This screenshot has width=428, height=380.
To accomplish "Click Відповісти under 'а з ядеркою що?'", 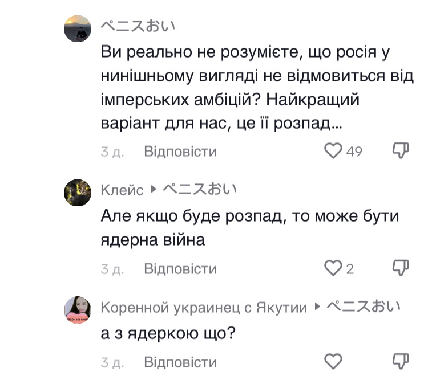I will click(180, 362).
